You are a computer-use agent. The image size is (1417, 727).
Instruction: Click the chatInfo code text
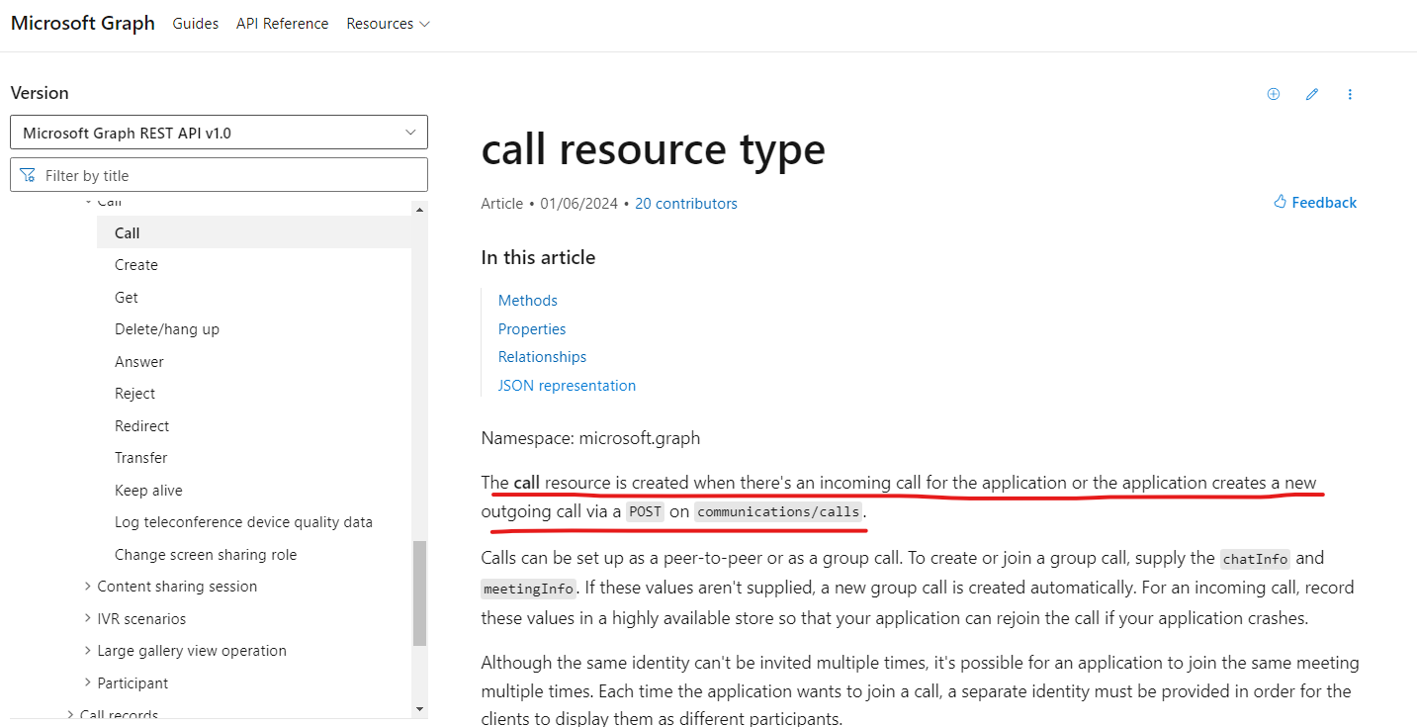pyautogui.click(x=1255, y=559)
